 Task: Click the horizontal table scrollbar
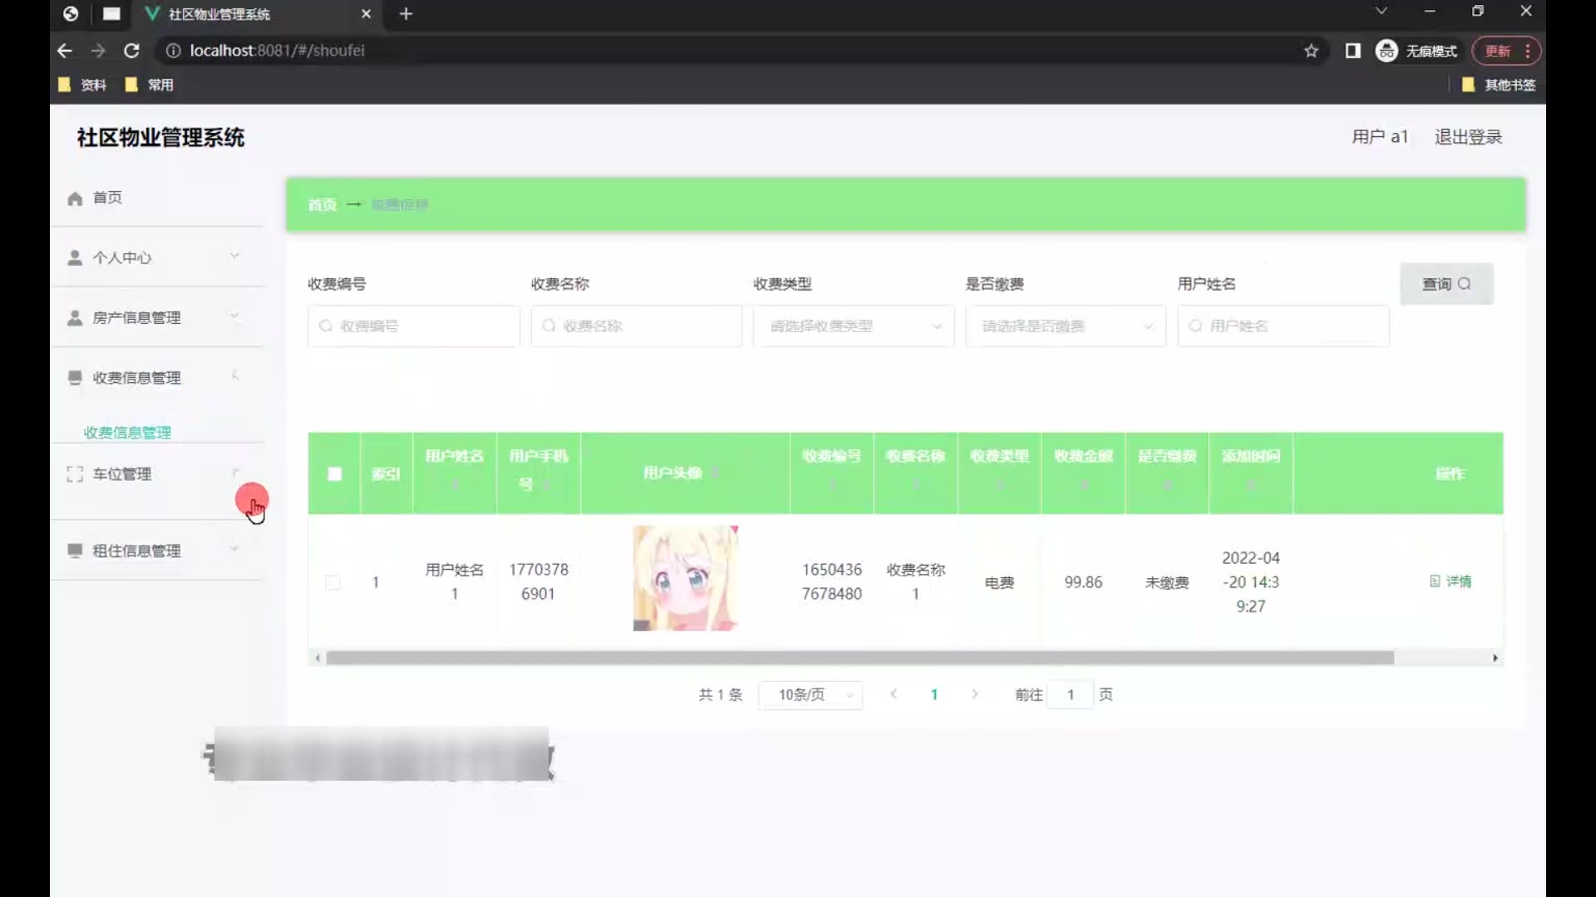point(860,658)
